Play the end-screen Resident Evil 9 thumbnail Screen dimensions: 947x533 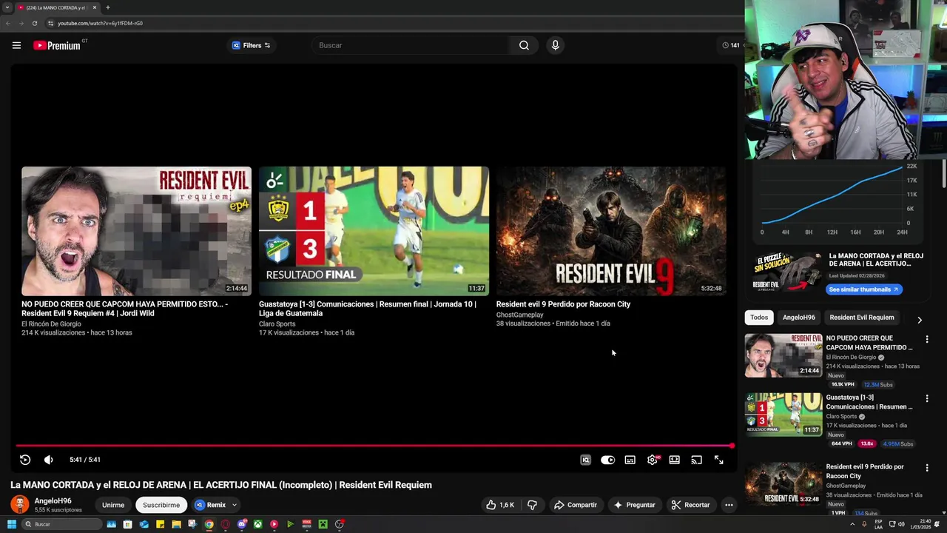click(x=611, y=231)
